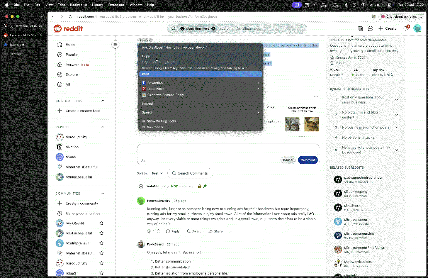Remove the r/smallbusiness search filter
This screenshot has height=278, width=428.
[213, 28]
